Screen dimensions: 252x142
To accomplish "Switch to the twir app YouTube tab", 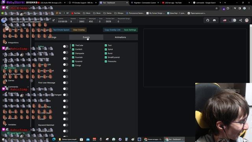I will (176, 3).
